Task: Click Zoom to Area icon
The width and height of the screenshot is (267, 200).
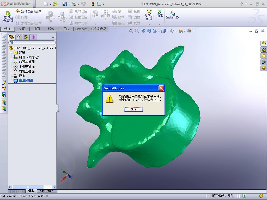Action: (x=137, y=31)
